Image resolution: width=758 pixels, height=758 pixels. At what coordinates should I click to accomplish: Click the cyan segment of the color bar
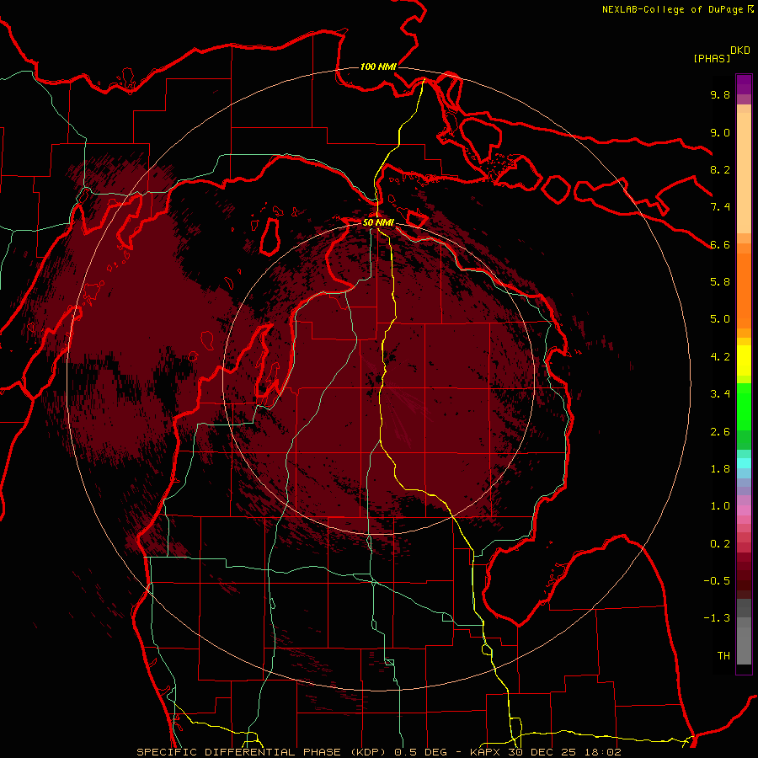(744, 462)
